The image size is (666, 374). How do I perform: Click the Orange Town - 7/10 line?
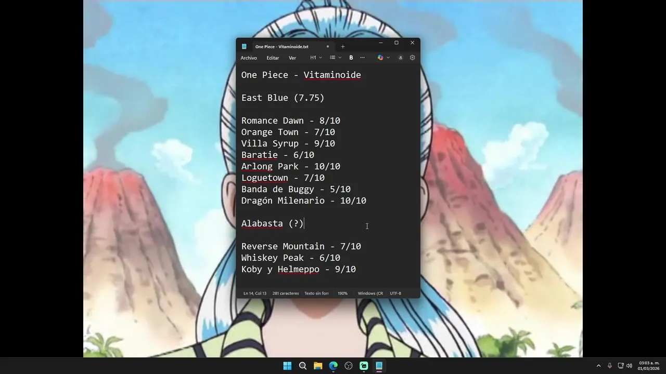(288, 132)
